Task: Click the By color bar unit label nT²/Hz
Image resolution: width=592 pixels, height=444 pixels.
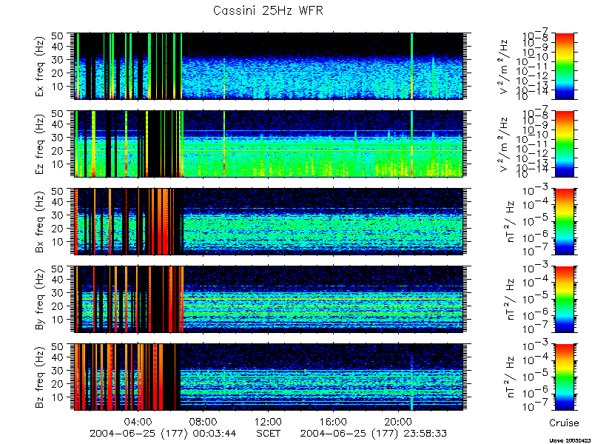Action: pos(510,299)
